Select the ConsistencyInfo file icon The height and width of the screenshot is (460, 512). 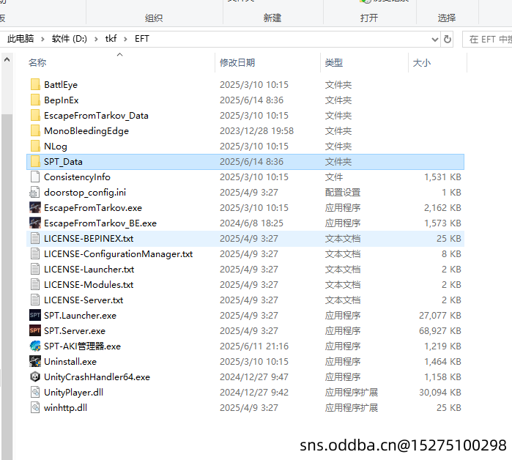pyautogui.click(x=35, y=177)
